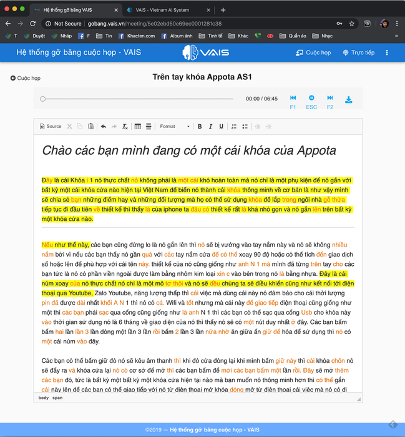Toggle underline formatting
Screen dimensions: 405x437
click(x=221, y=127)
